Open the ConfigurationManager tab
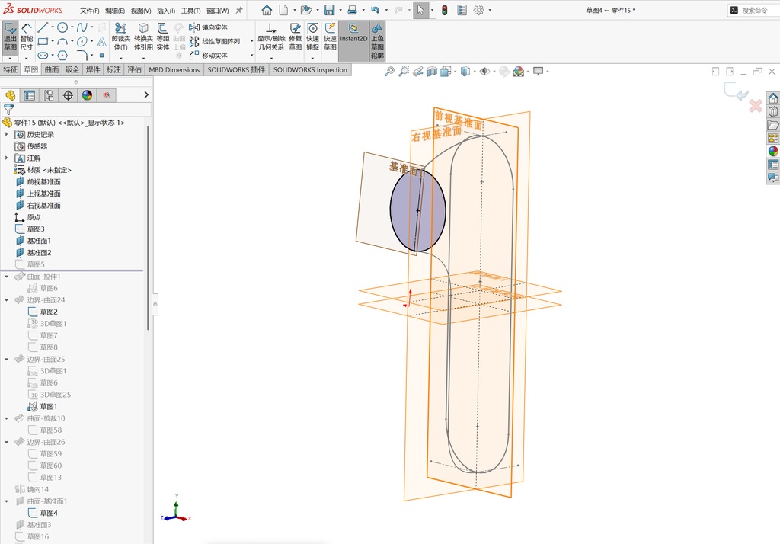The height and width of the screenshot is (544, 780). tap(49, 95)
